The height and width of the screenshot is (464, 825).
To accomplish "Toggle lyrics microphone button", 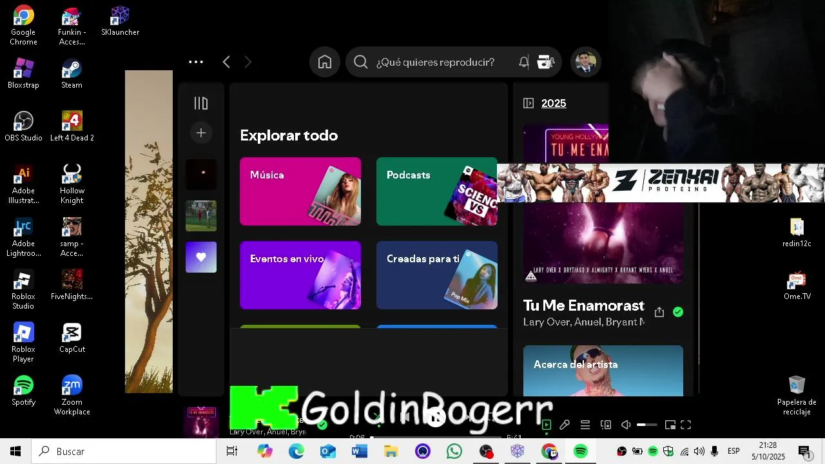I will (x=565, y=425).
